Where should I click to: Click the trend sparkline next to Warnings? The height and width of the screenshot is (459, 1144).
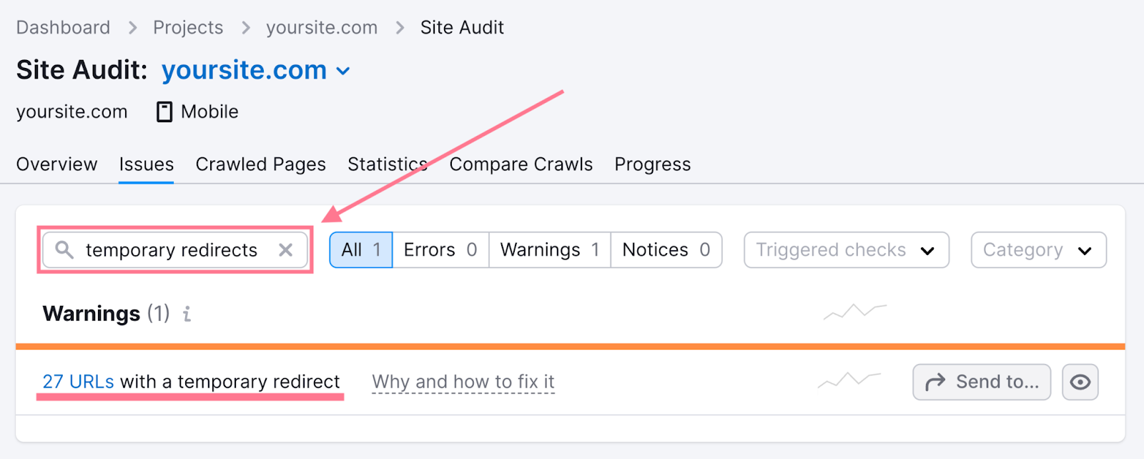(854, 312)
